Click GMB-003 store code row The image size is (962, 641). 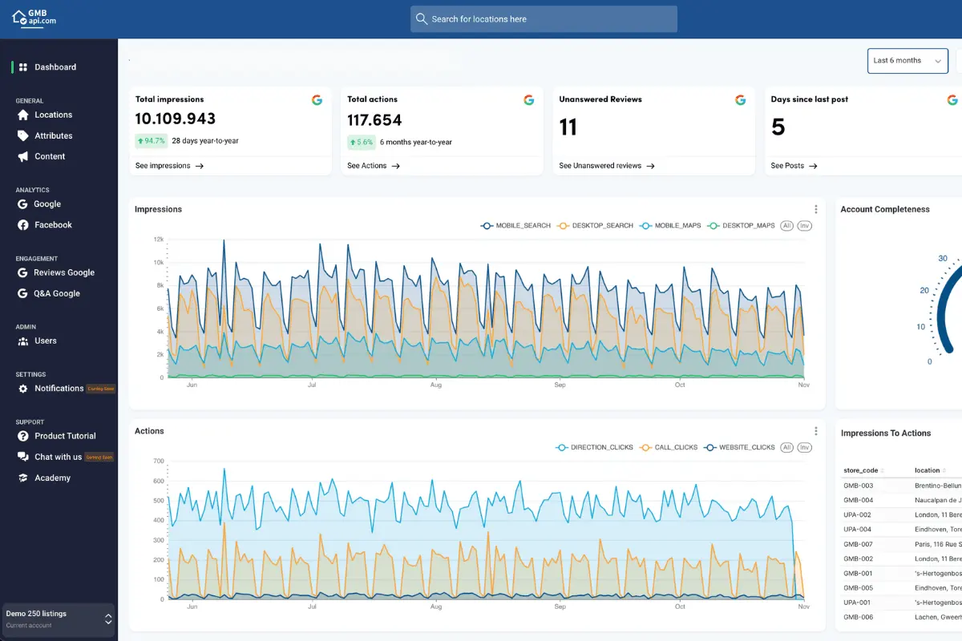tap(858, 486)
